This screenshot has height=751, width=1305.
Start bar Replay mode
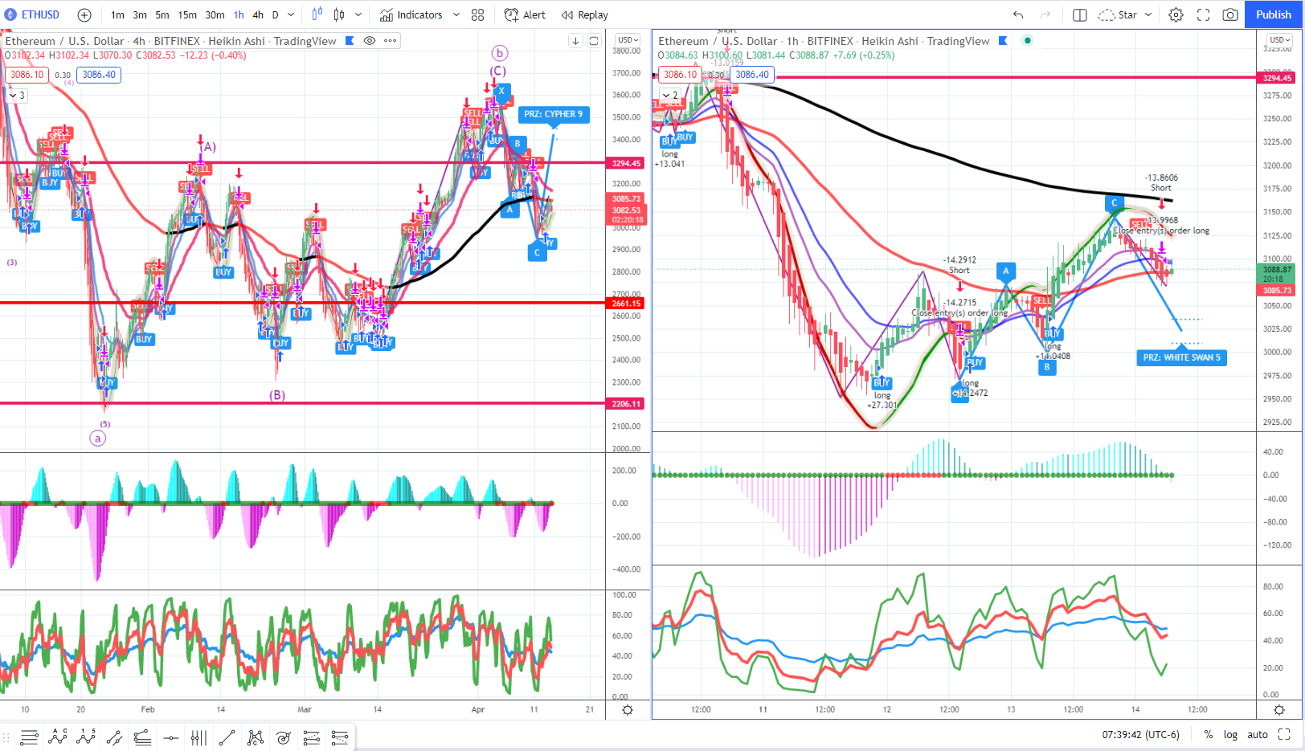(x=585, y=14)
